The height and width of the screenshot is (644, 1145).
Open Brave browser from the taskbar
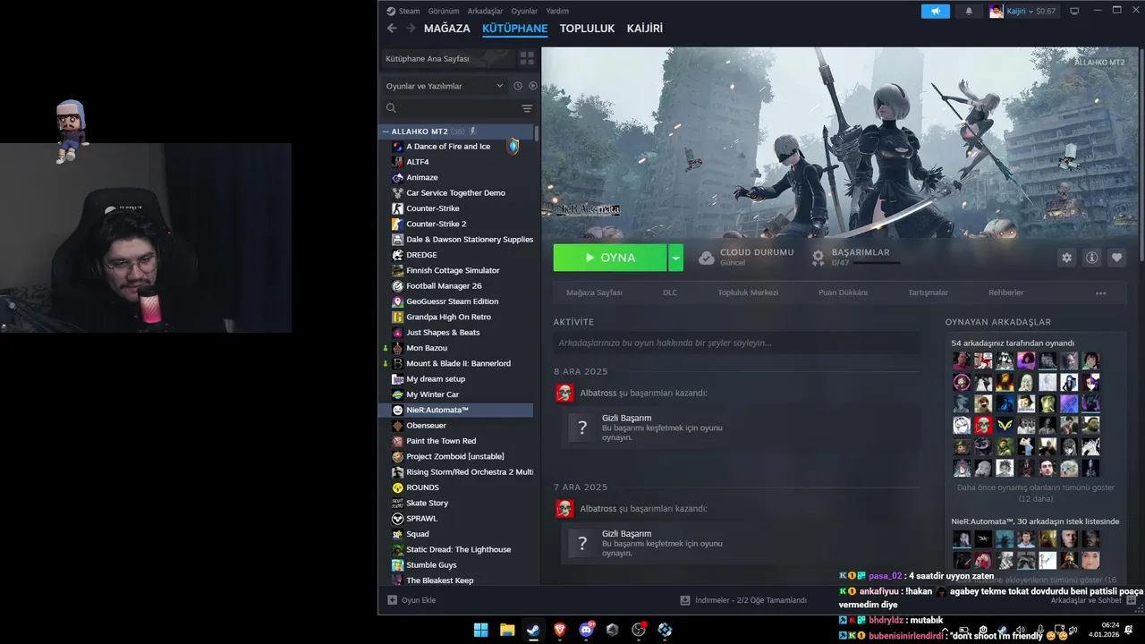560,630
